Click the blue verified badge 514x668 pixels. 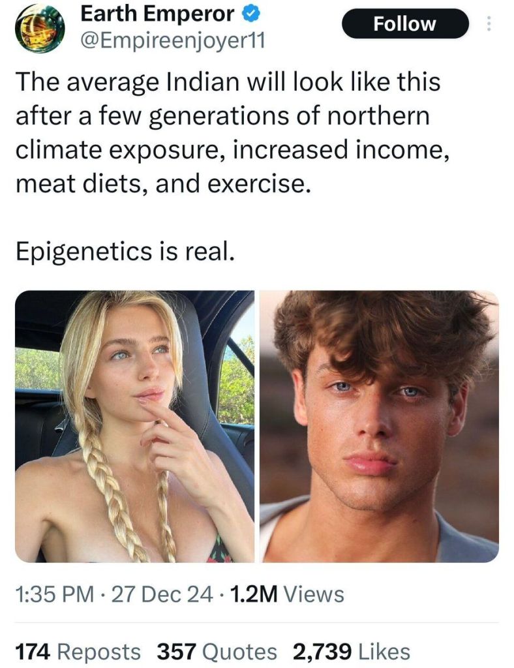pos(251,14)
